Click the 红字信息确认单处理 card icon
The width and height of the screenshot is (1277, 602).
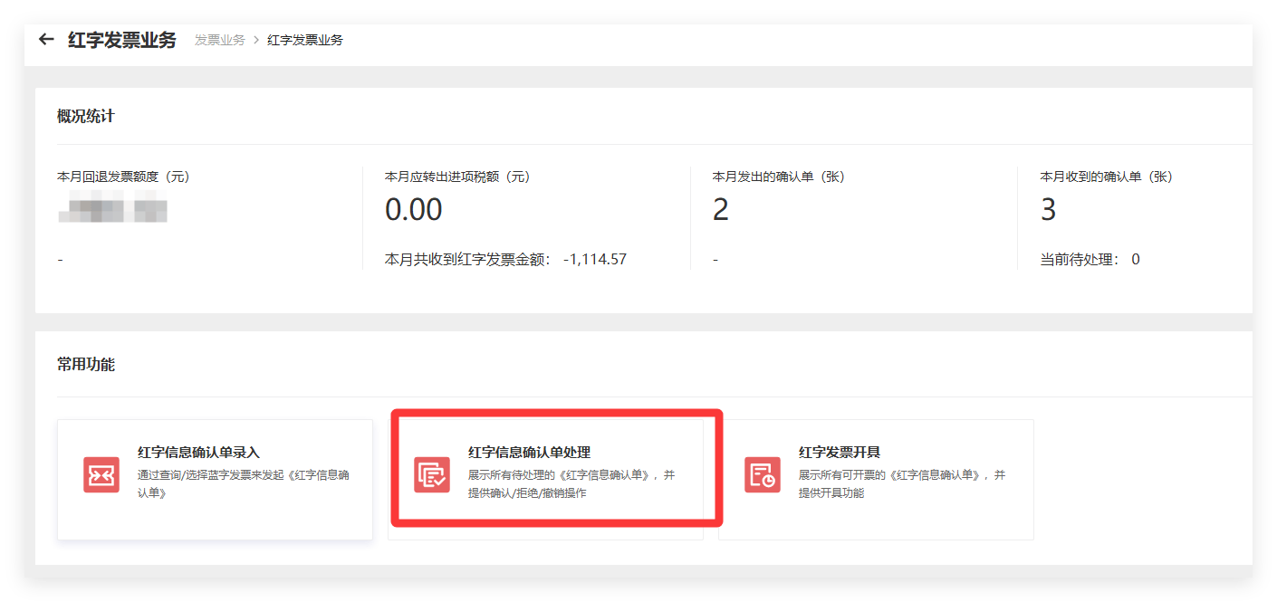(x=431, y=475)
